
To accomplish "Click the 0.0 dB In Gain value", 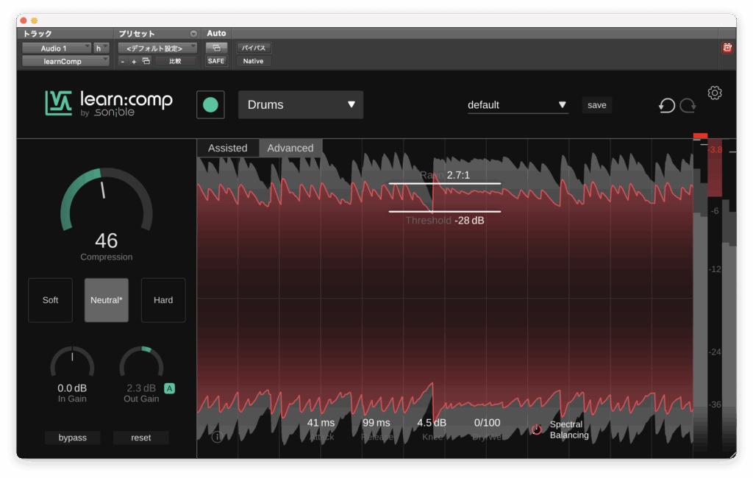I will (x=72, y=388).
